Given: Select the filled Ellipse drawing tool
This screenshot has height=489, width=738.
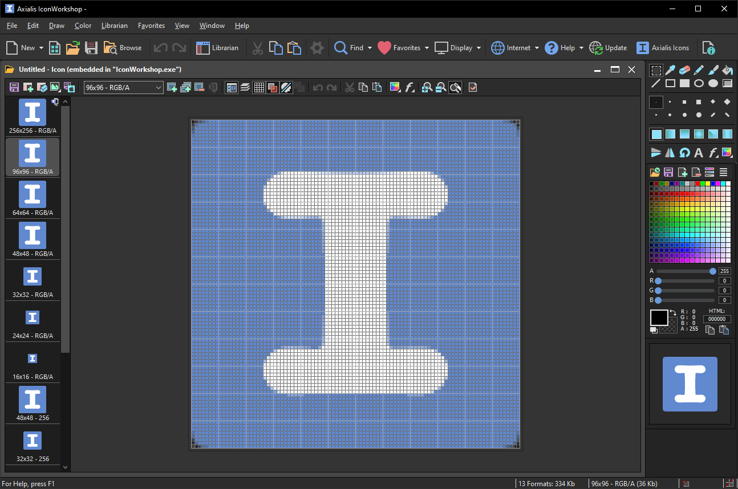Looking at the screenshot, I should 713,83.
